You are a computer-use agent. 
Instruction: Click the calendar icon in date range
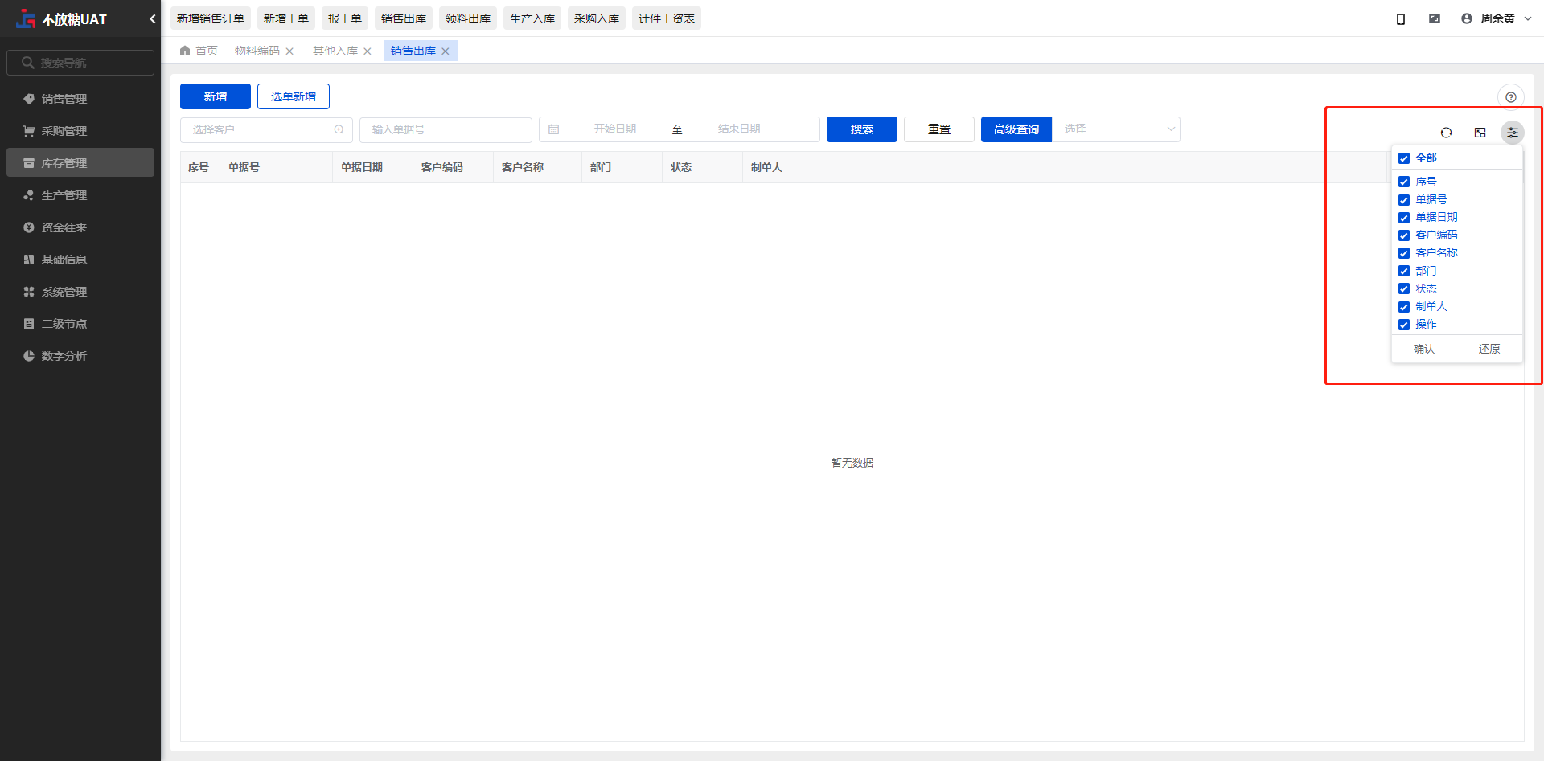point(554,129)
